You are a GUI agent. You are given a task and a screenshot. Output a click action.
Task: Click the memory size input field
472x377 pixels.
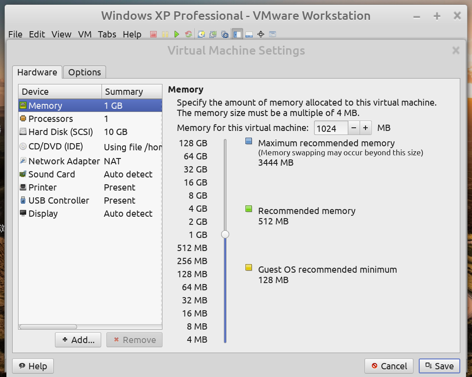click(x=331, y=128)
